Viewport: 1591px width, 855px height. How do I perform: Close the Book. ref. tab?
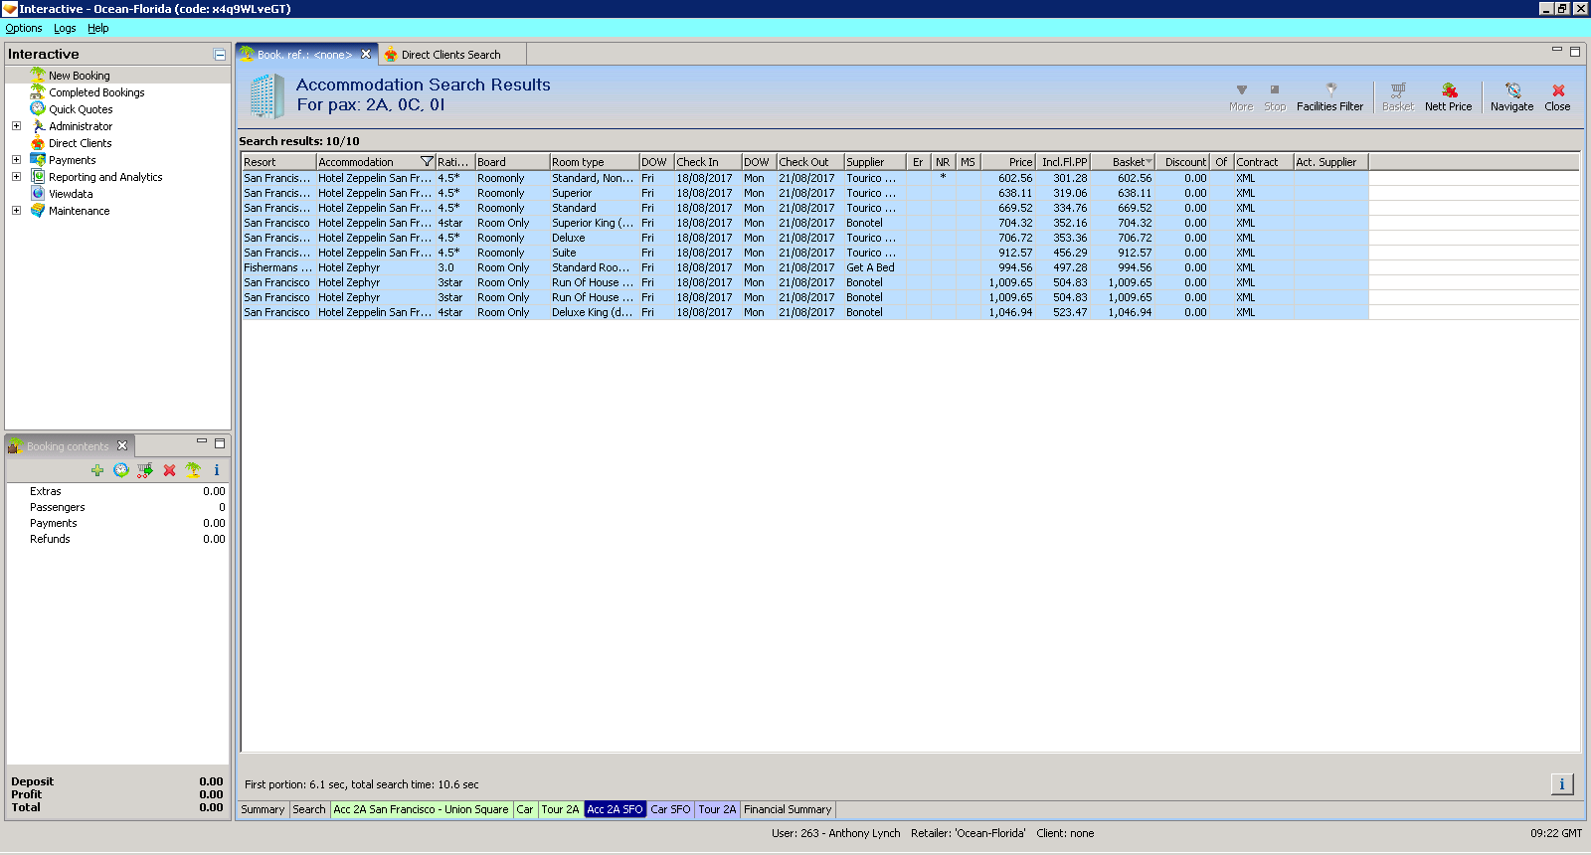[366, 55]
